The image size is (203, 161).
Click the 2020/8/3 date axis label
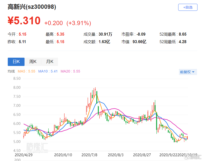click(116, 155)
